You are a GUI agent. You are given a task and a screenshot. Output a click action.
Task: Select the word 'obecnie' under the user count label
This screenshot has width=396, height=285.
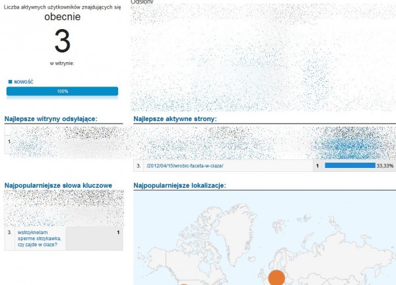(63, 17)
